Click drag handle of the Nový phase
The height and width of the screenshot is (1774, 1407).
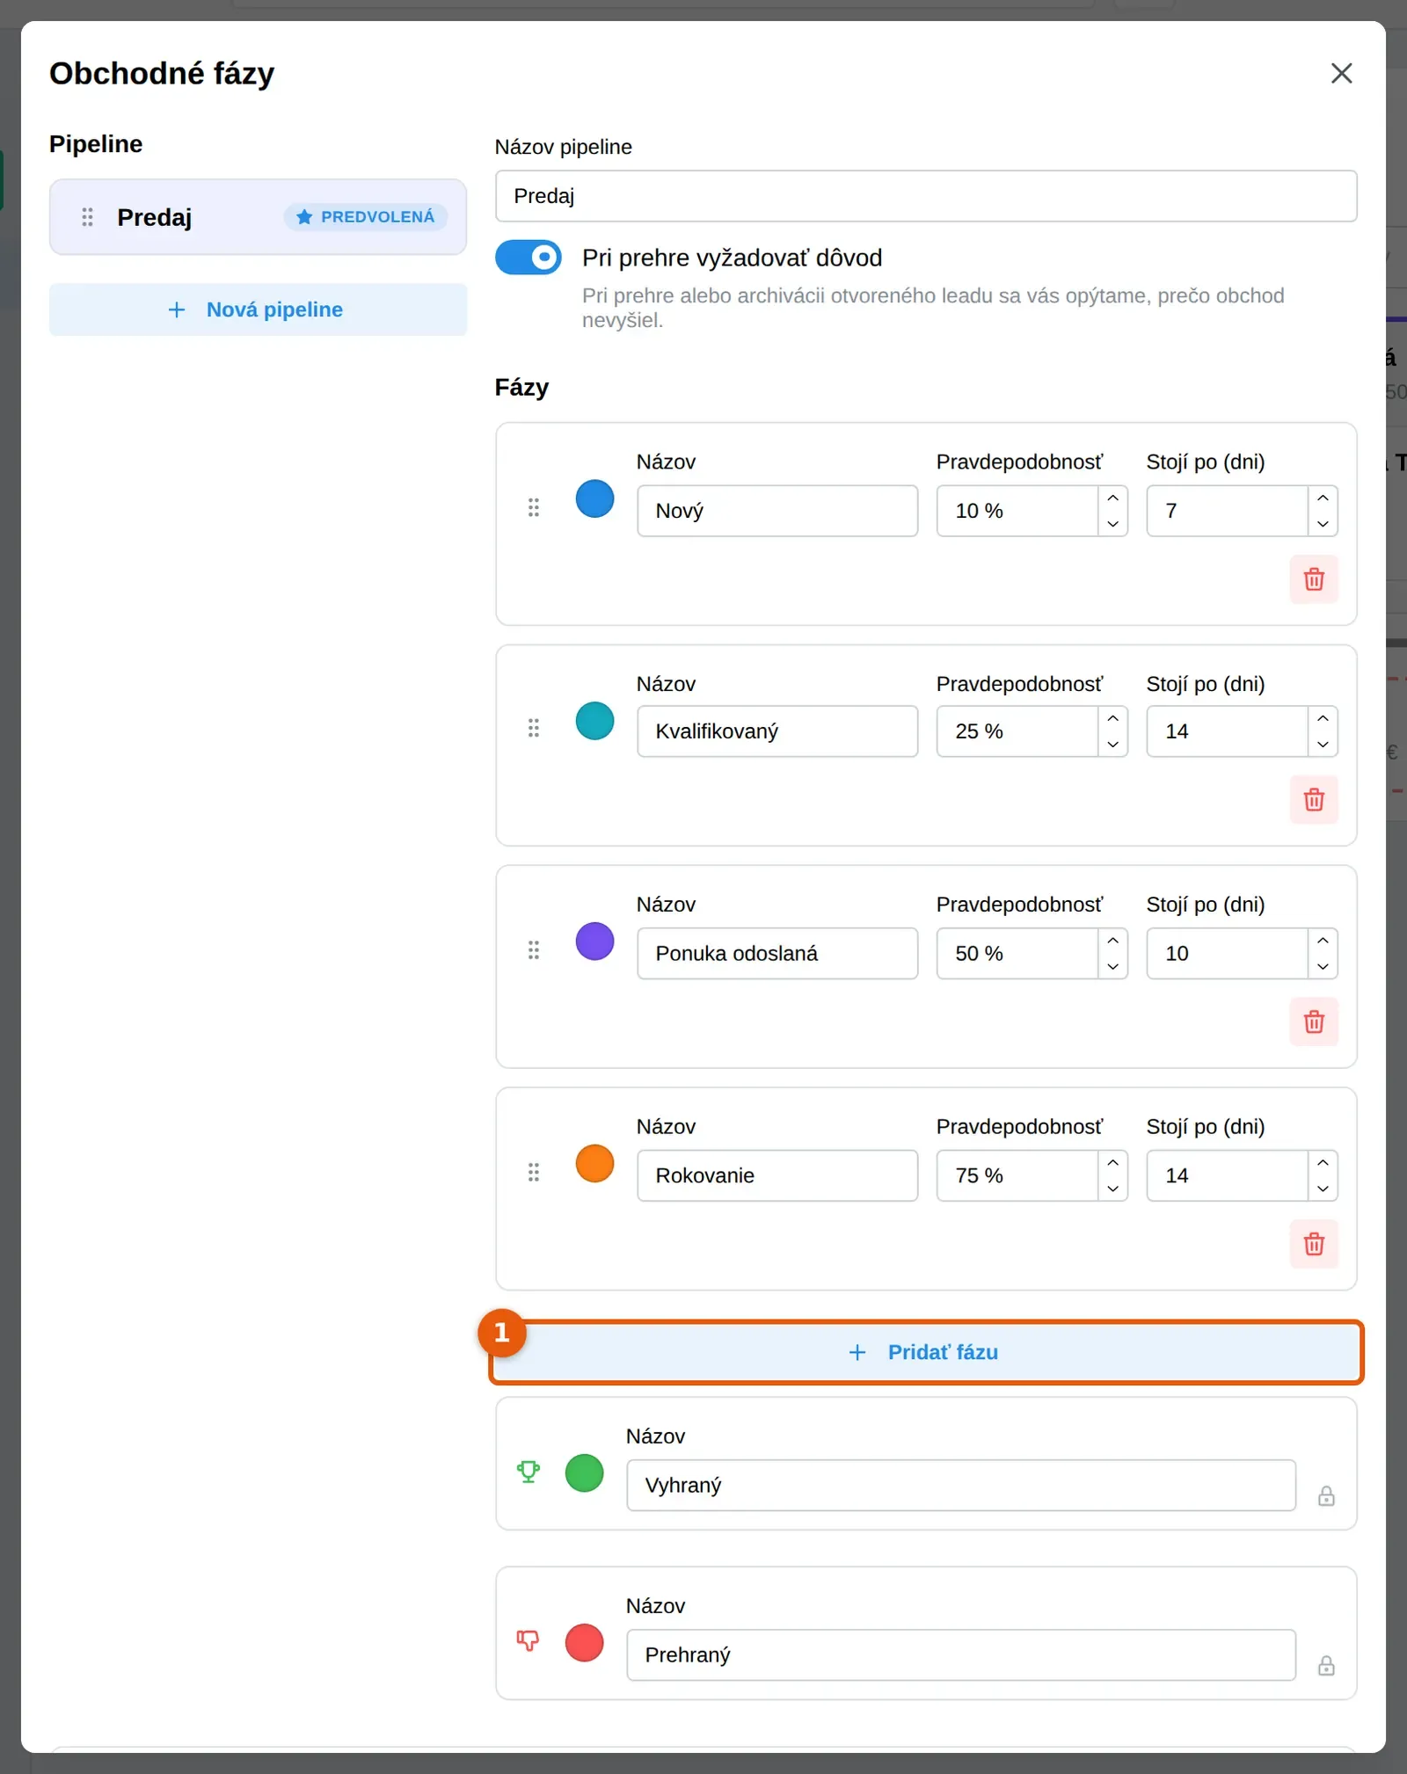533,507
